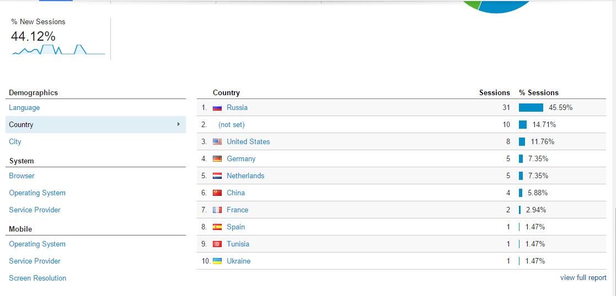Click the % Sessions column header
The width and height of the screenshot is (616, 296).
coord(539,93)
